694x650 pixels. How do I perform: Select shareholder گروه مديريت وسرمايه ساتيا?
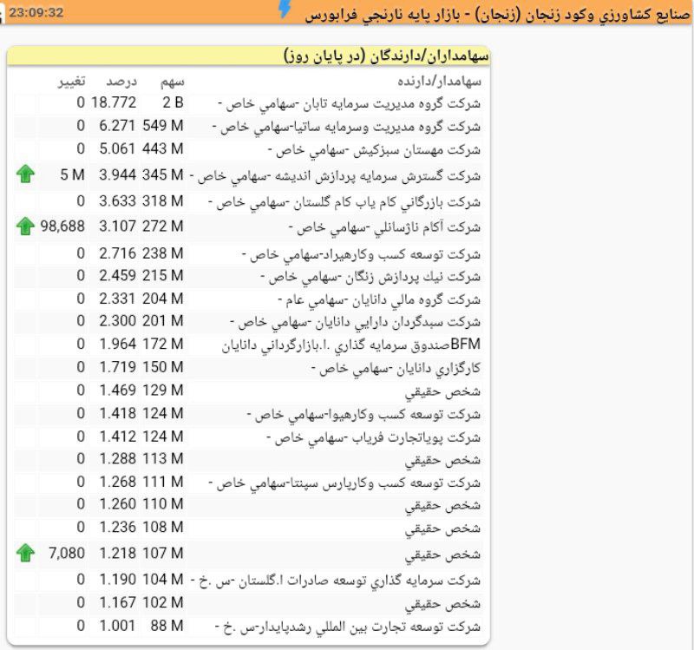coord(350,127)
